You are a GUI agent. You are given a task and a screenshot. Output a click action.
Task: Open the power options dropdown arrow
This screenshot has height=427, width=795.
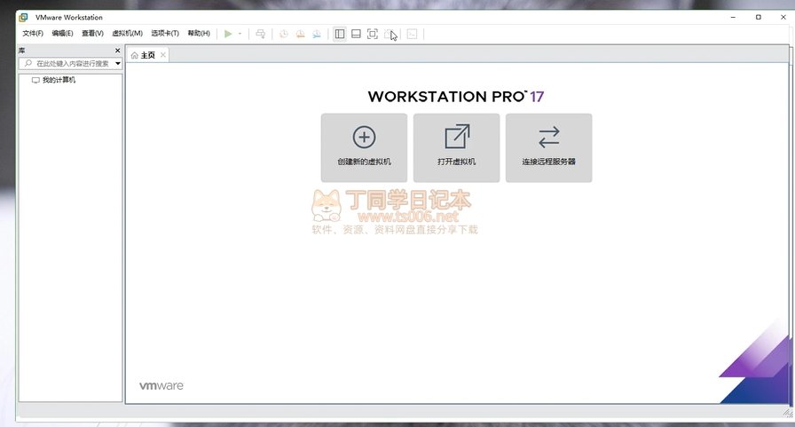point(240,34)
